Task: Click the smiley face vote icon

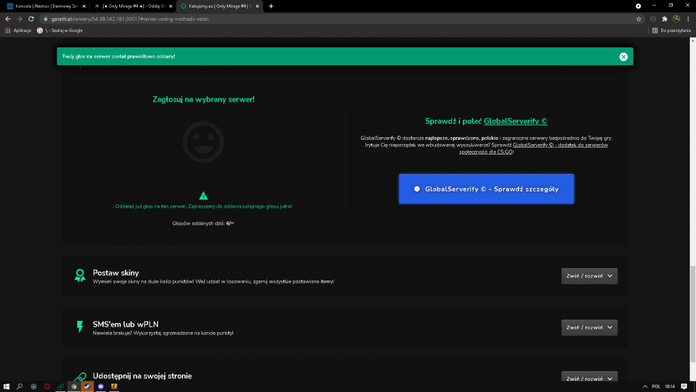Action: 203,142
